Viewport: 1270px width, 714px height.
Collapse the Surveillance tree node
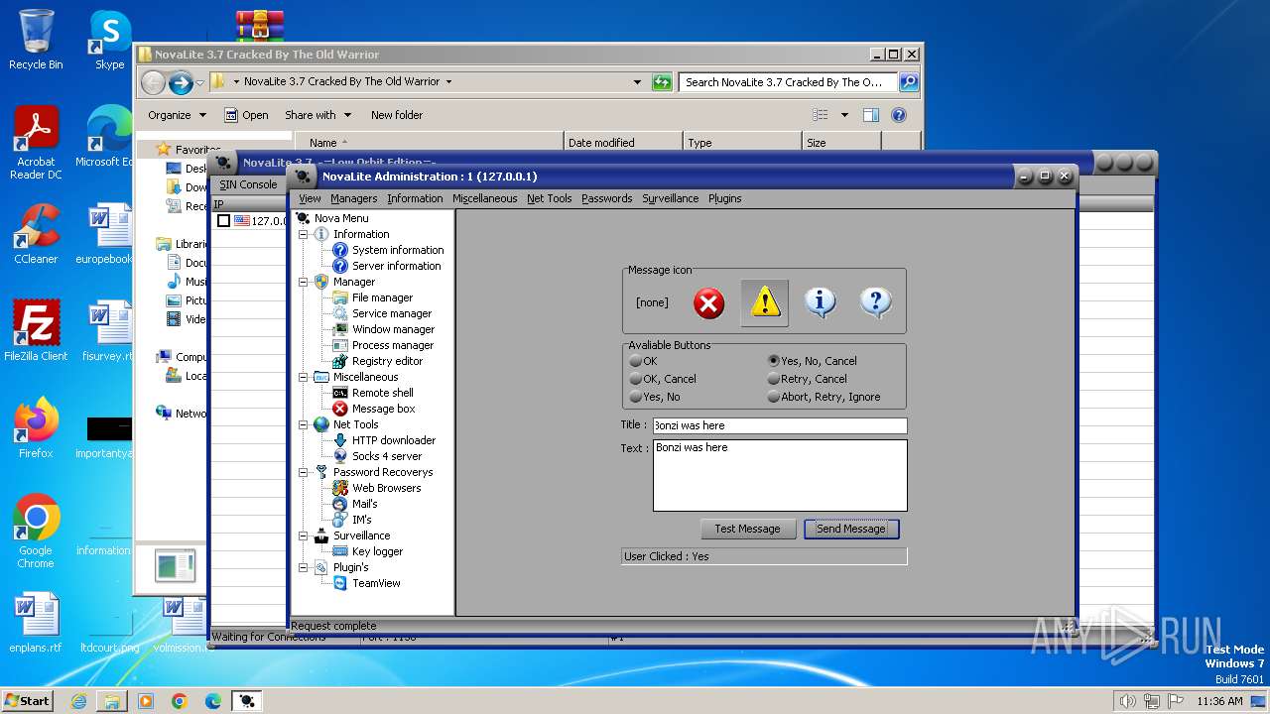pyautogui.click(x=304, y=535)
